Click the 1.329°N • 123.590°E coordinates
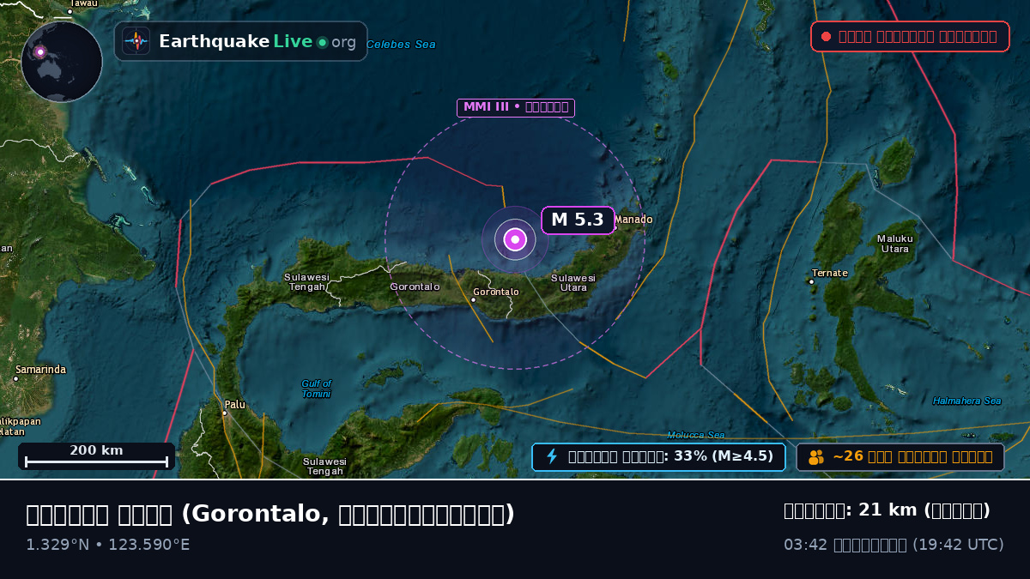Image resolution: width=1030 pixels, height=579 pixels. [x=108, y=545]
